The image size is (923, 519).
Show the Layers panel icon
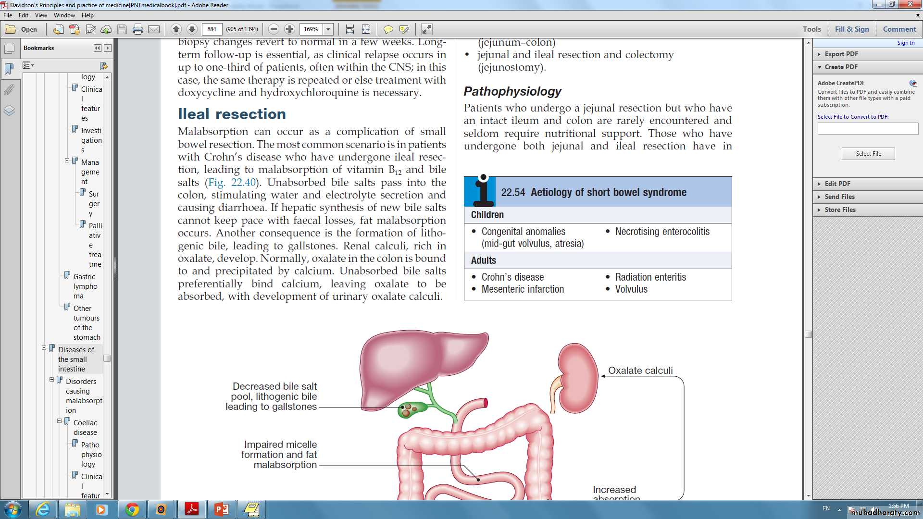(9, 111)
